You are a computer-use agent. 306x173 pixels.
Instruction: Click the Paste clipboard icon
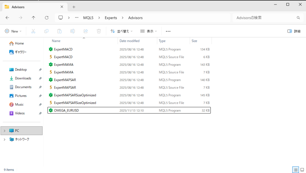coord(59,31)
